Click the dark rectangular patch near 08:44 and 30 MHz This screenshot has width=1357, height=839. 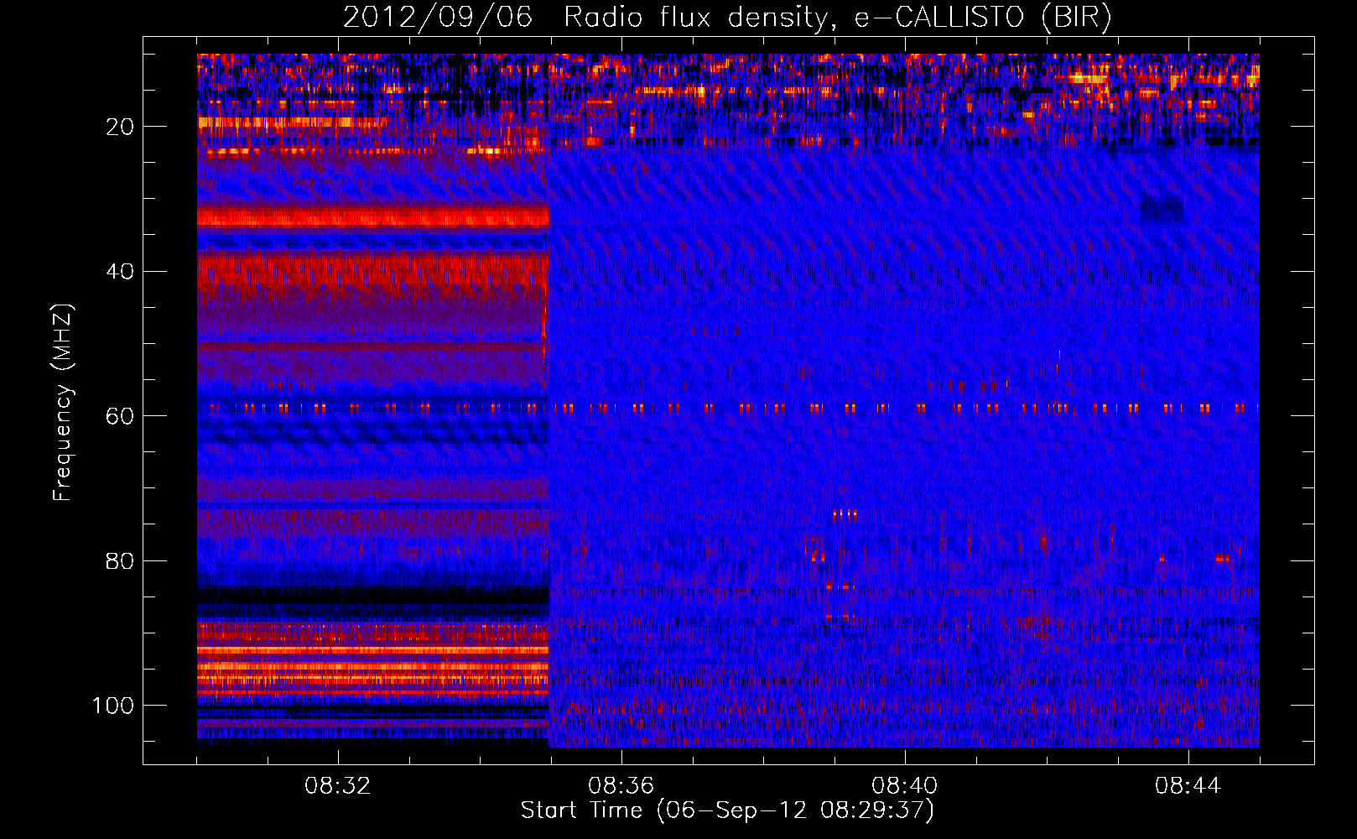pyautogui.click(x=1162, y=210)
